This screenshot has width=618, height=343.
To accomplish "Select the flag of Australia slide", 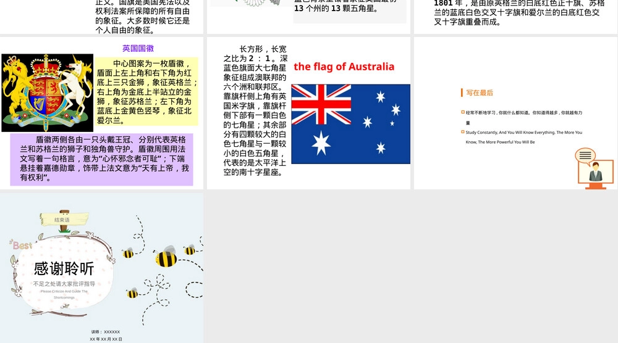I will click(308, 114).
